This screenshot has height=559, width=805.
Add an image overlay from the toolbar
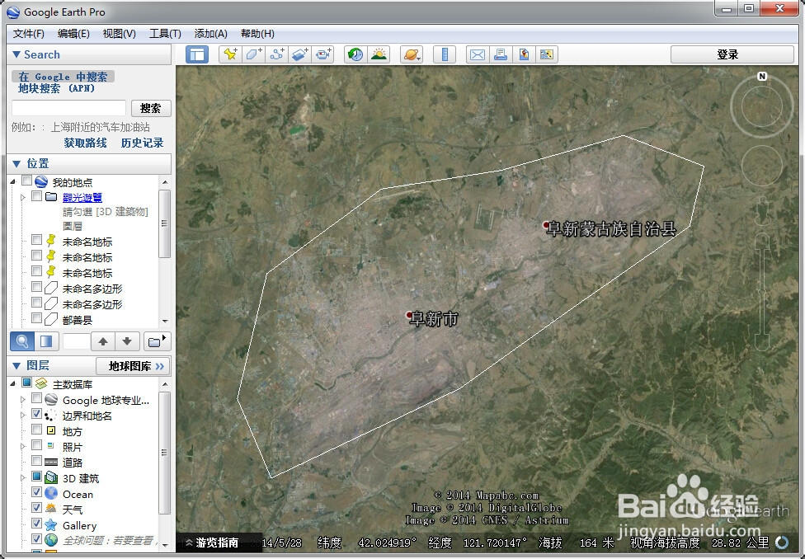click(x=300, y=54)
